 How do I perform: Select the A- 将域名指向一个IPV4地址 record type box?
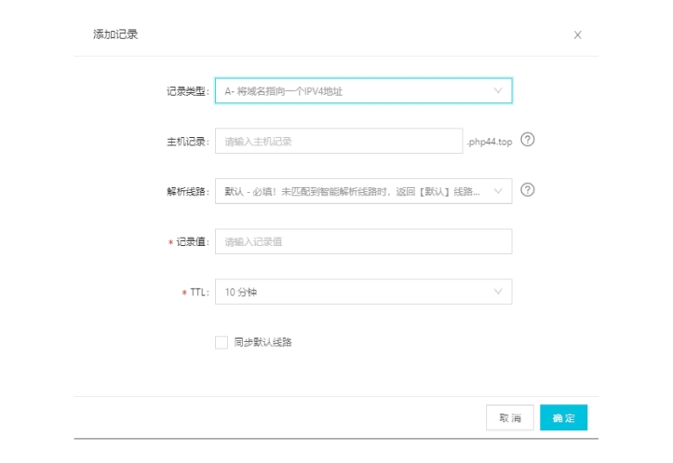coord(363,90)
